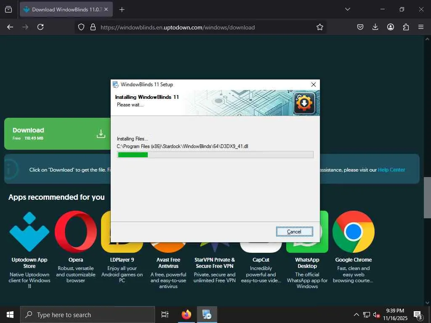The height and width of the screenshot is (323, 431).
Task: Open Firefox View at top-left
Action: tap(8, 9)
